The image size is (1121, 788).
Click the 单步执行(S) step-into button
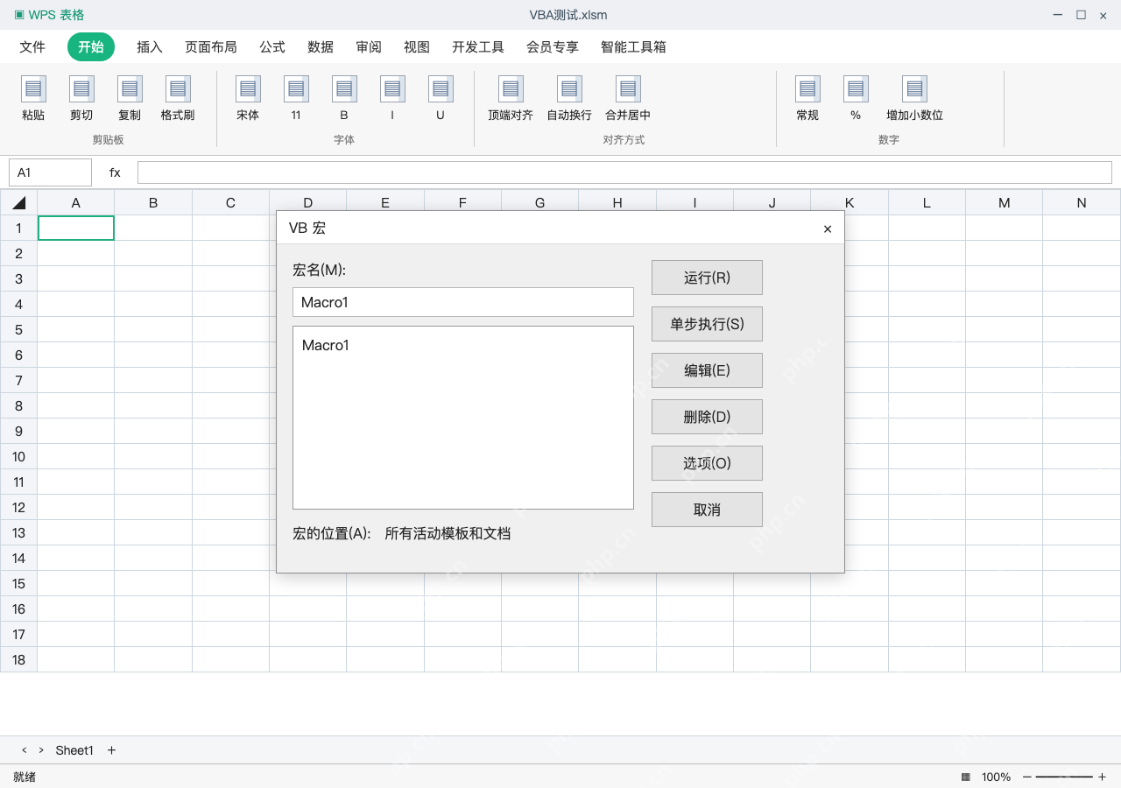(x=707, y=324)
